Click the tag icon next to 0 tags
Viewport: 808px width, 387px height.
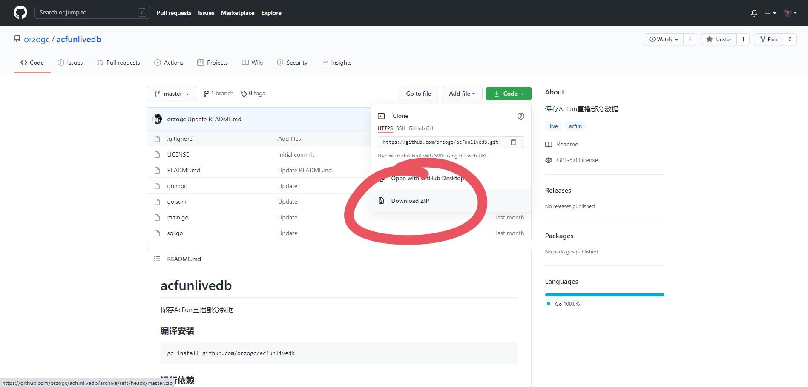pyautogui.click(x=244, y=94)
